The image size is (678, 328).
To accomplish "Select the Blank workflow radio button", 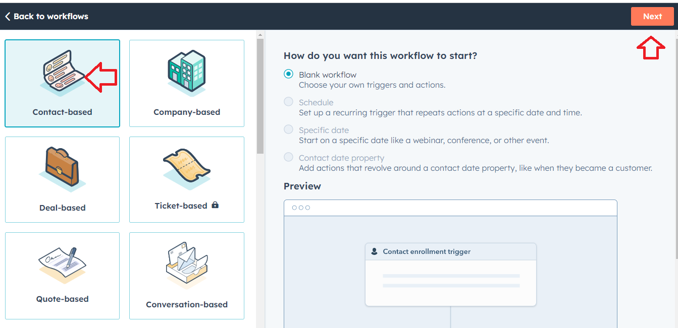I will click(x=288, y=74).
